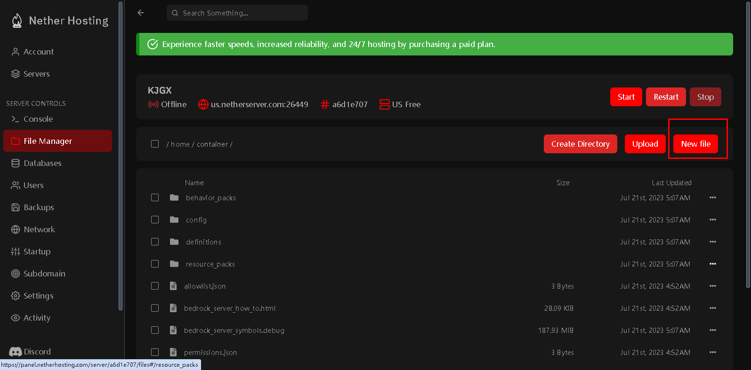The image size is (751, 370).
Task: Open the behavior_packs row options menu
Action: [x=713, y=197]
